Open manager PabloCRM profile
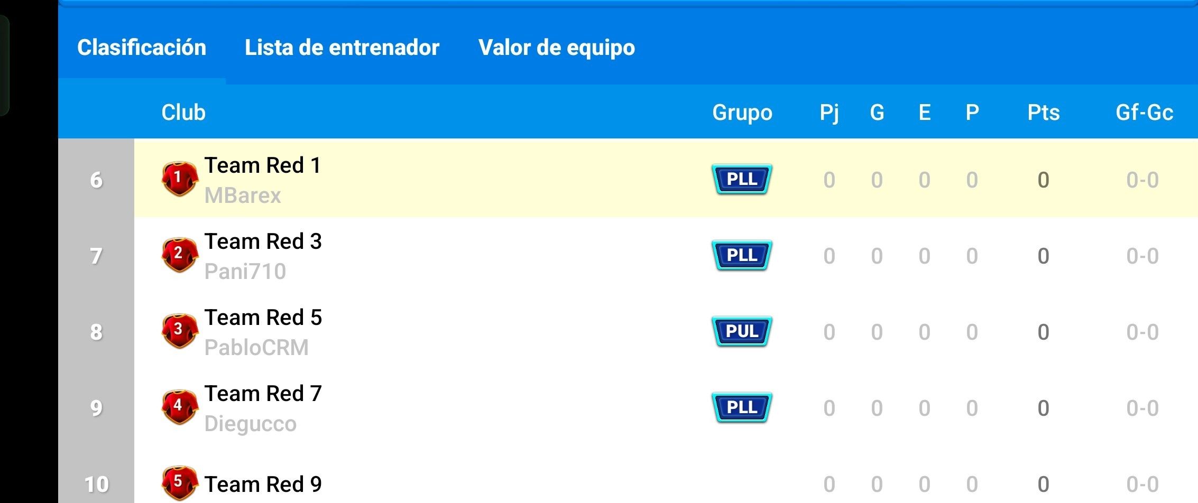Viewport: 1198px width, 503px height. (x=256, y=348)
